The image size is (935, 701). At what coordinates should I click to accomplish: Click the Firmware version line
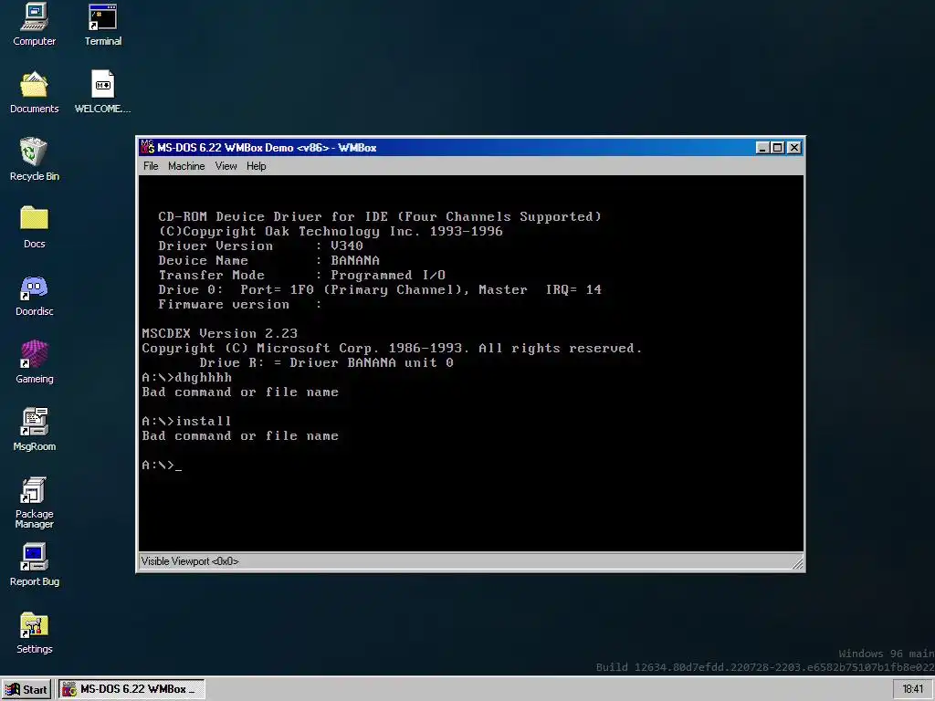[240, 305]
